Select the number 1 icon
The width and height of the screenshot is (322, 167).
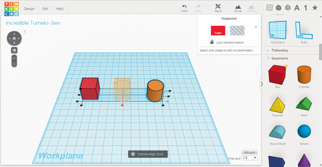pos(306,8)
